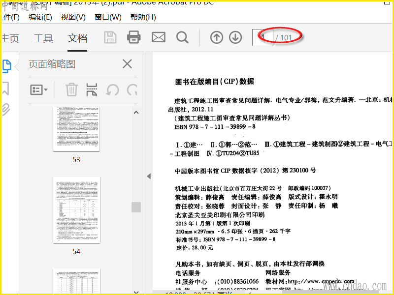Click the Send by email envelope icon
This screenshot has width=394, height=295.
(x=159, y=37)
